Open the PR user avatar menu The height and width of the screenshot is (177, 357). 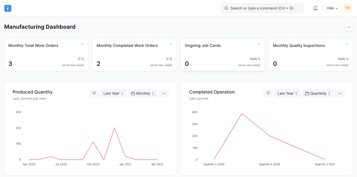tap(347, 8)
